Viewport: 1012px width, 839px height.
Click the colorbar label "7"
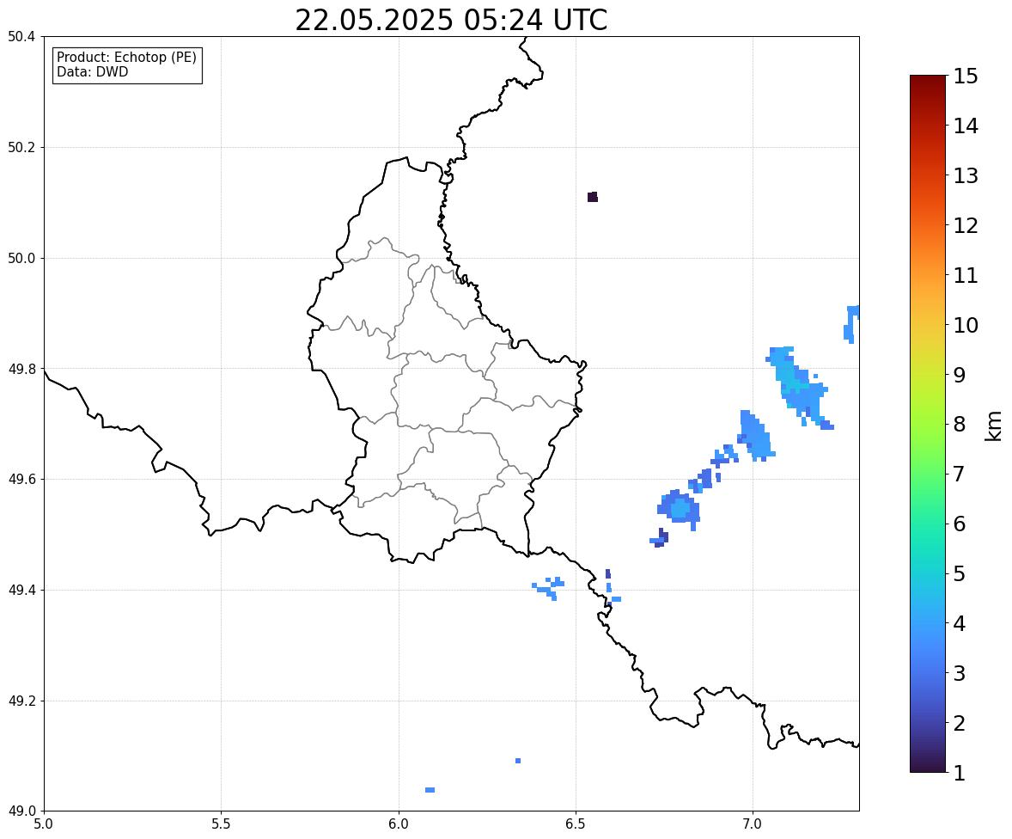pos(960,474)
